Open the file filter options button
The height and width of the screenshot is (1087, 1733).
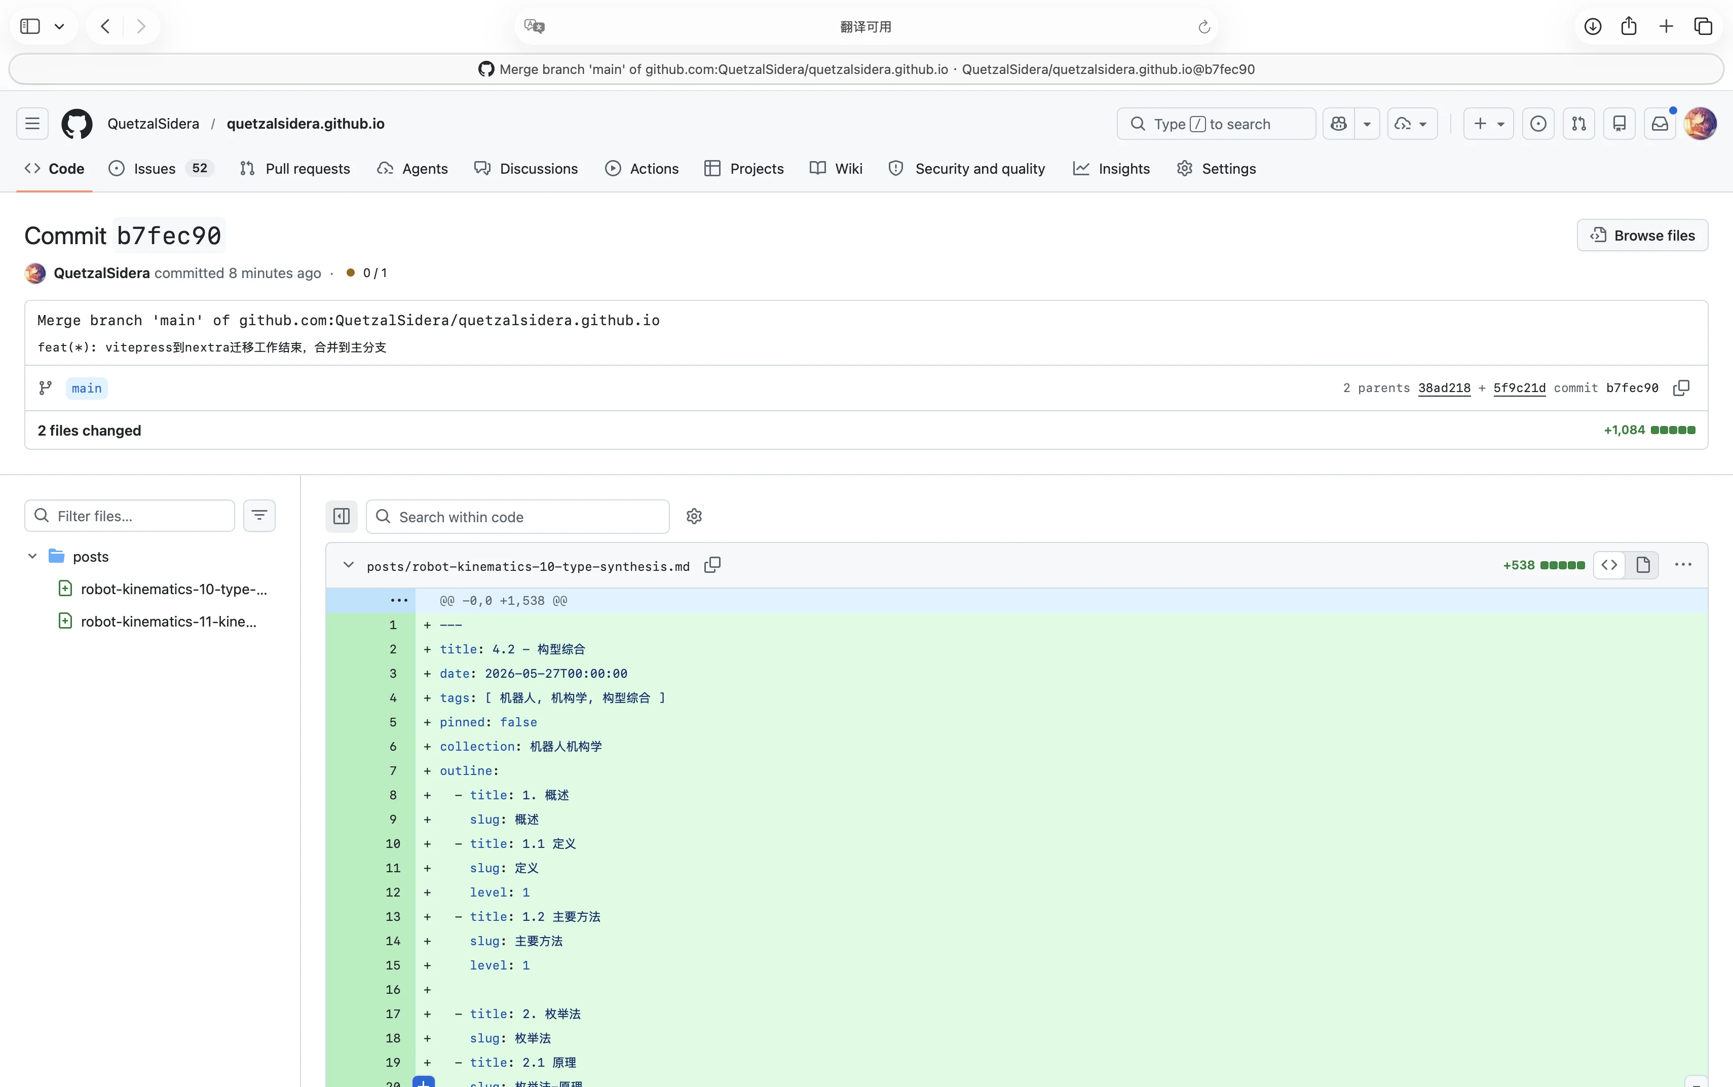(259, 516)
